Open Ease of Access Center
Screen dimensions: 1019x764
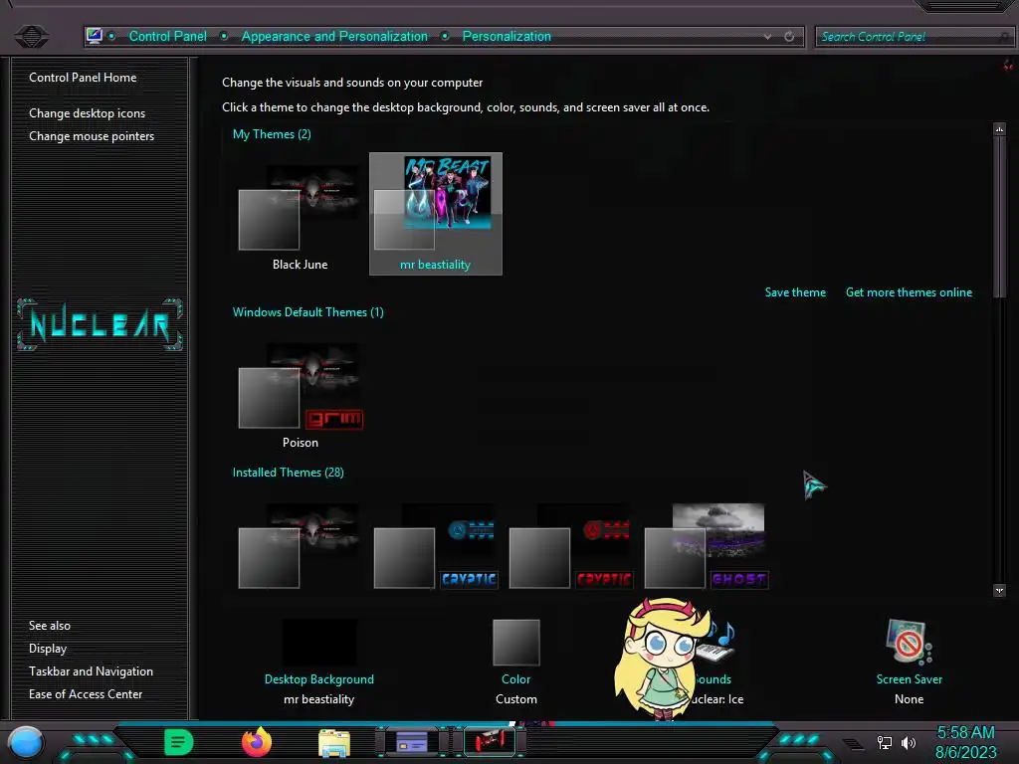click(x=86, y=693)
